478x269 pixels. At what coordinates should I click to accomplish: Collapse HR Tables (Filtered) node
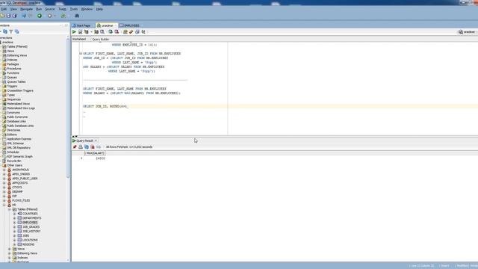pos(10,209)
